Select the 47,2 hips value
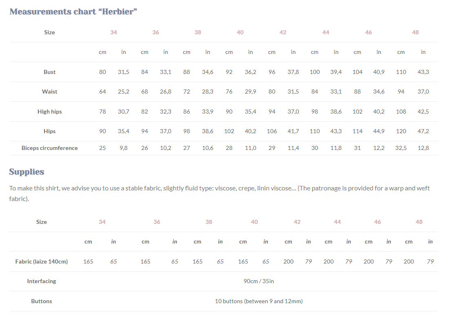449x315 pixels. point(423,131)
